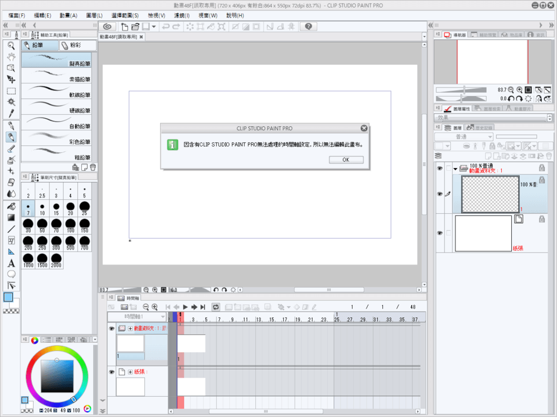Go to the last frame
This screenshot has width=557, height=417.
click(203, 307)
